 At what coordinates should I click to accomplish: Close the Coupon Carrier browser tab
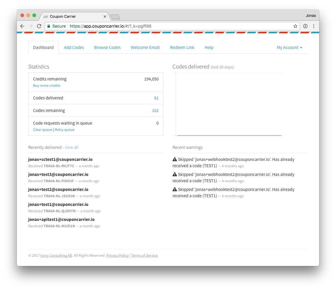[105, 17]
